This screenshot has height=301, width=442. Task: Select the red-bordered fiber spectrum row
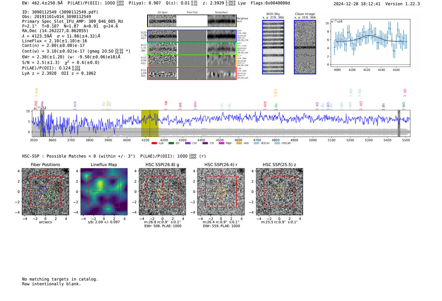[192, 73]
